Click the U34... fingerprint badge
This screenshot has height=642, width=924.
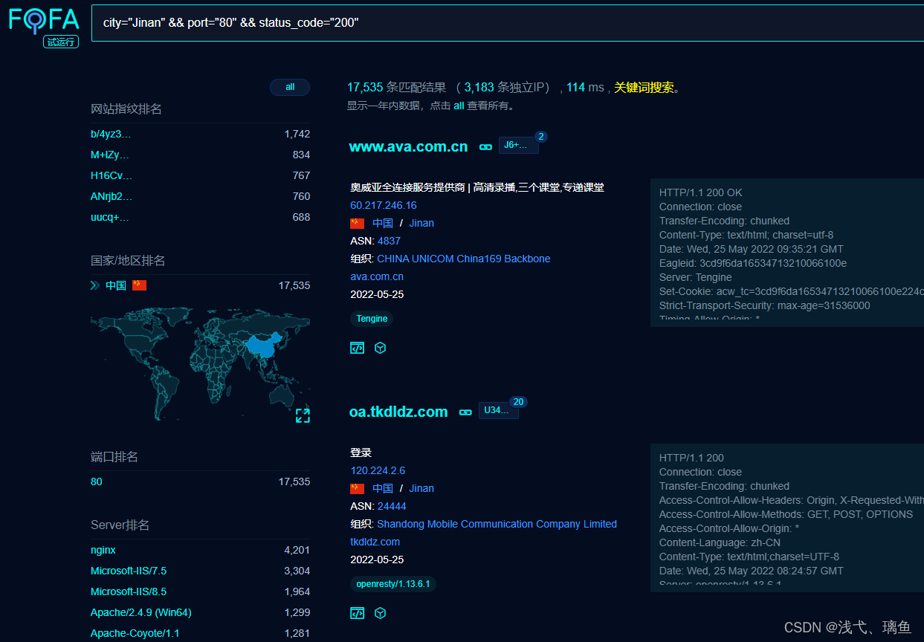click(498, 409)
